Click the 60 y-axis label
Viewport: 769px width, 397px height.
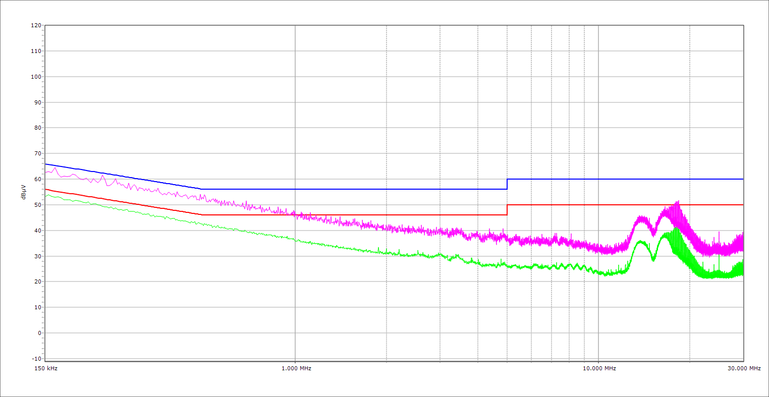tap(37, 179)
